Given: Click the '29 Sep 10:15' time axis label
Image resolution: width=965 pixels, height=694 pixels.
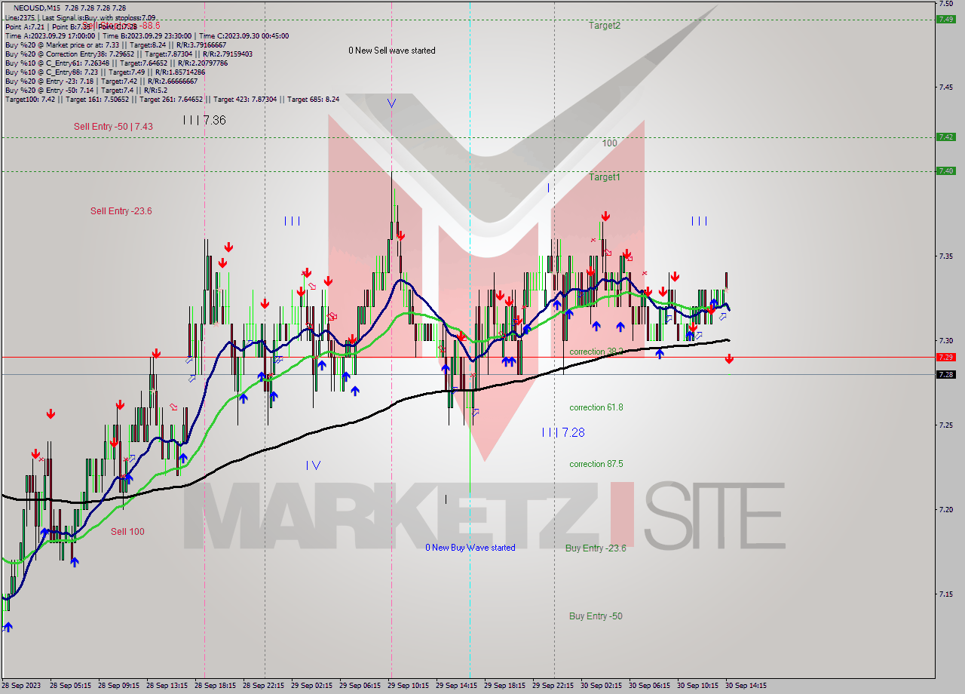Looking at the screenshot, I should (x=409, y=686).
